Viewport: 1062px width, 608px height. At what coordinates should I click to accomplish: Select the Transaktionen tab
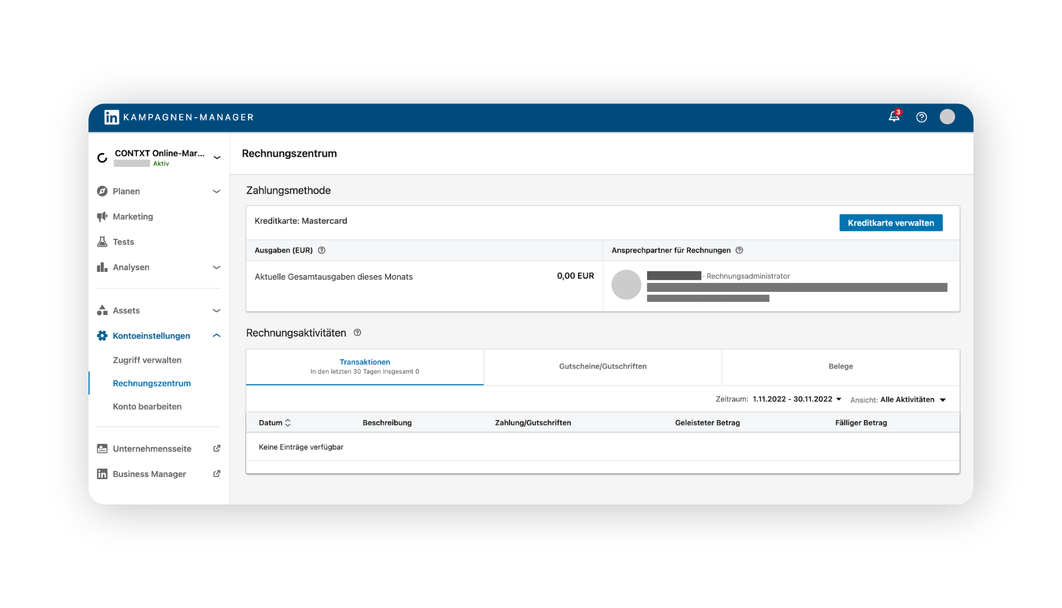coord(365,367)
